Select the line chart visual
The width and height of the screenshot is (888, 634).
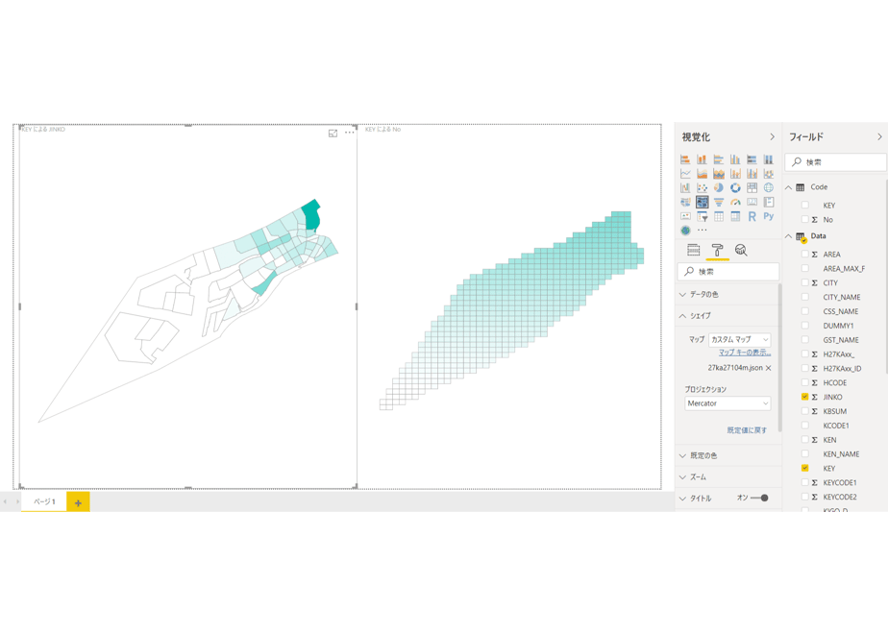(x=685, y=173)
